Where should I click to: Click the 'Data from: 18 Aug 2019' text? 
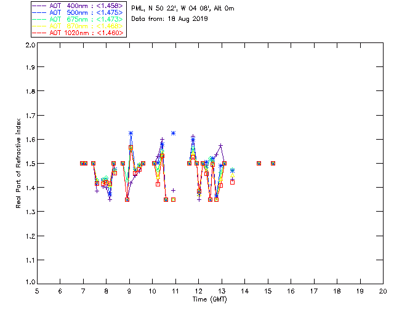tap(170, 19)
